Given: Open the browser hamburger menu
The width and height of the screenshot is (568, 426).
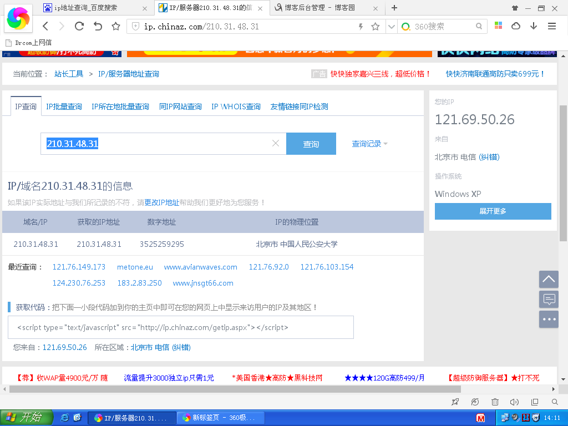Looking at the screenshot, I should (x=552, y=26).
